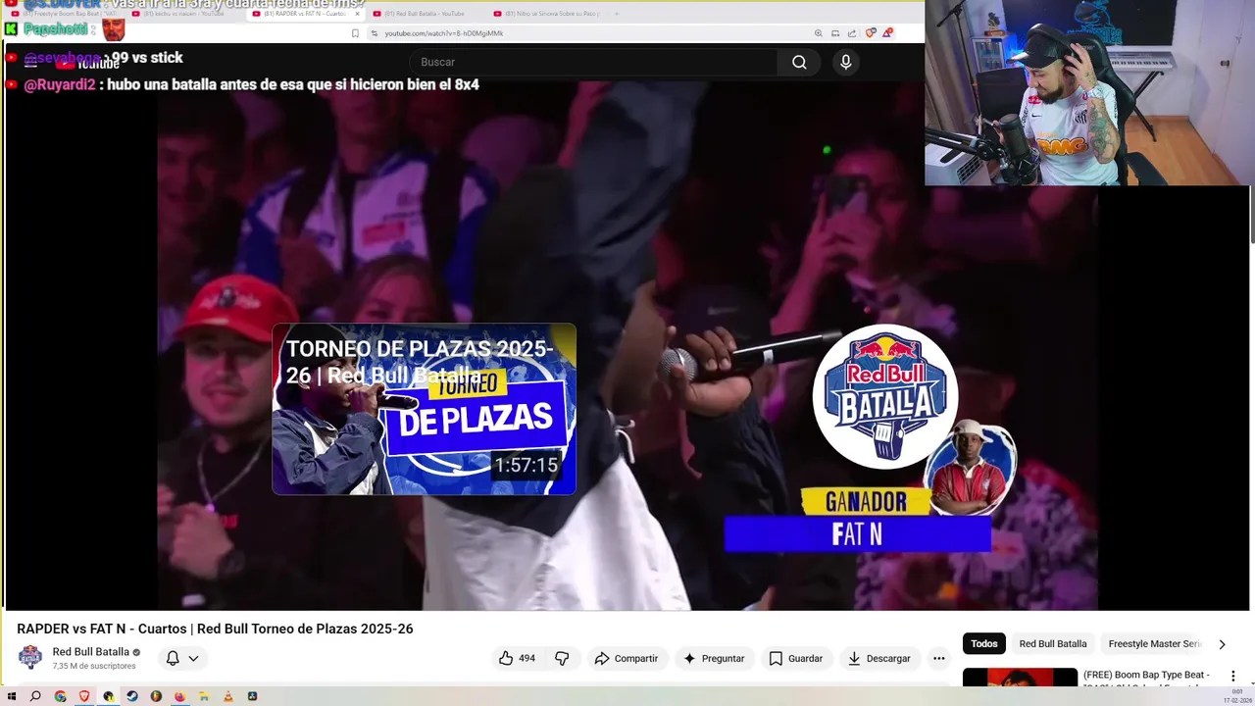
Task: Open the Red Bull Batalla channel name link
Action: click(x=91, y=652)
